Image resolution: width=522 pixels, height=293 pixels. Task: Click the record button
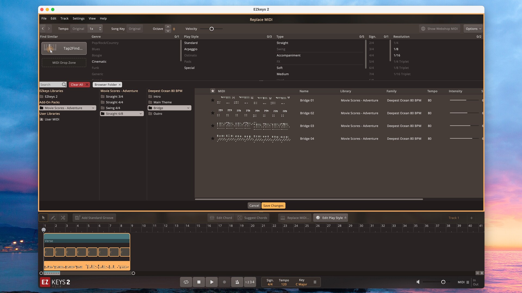224,282
